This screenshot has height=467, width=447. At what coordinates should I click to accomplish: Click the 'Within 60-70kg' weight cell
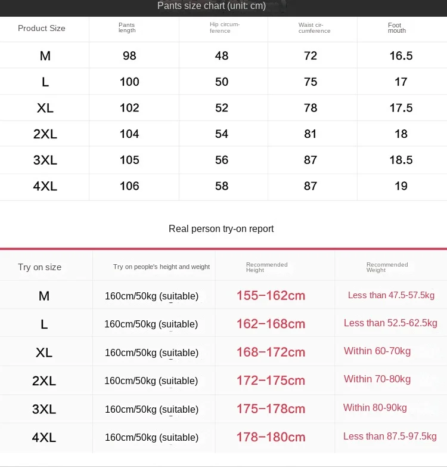tap(377, 351)
